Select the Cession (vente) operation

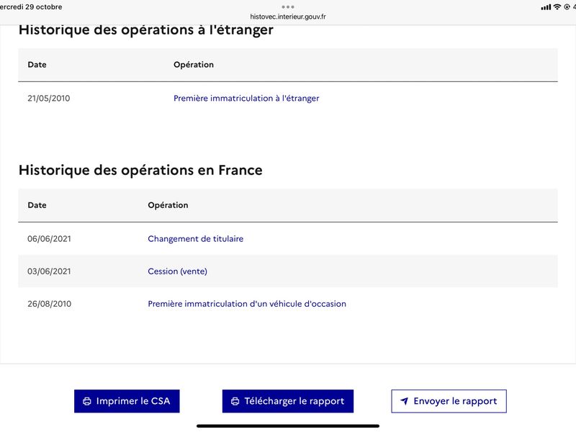click(x=177, y=271)
